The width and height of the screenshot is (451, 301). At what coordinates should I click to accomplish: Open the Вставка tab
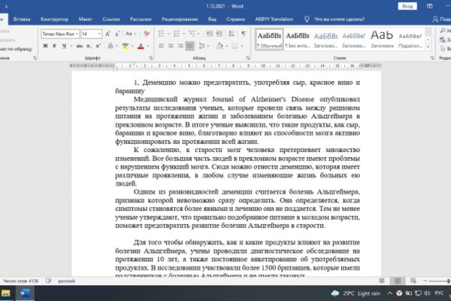(22, 19)
